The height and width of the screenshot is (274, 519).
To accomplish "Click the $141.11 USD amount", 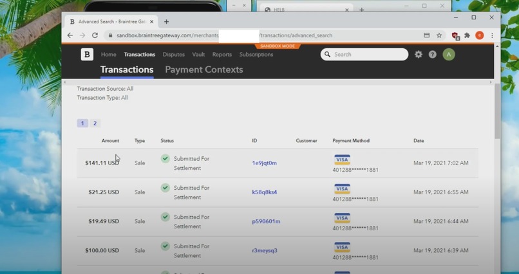I will [x=102, y=163].
